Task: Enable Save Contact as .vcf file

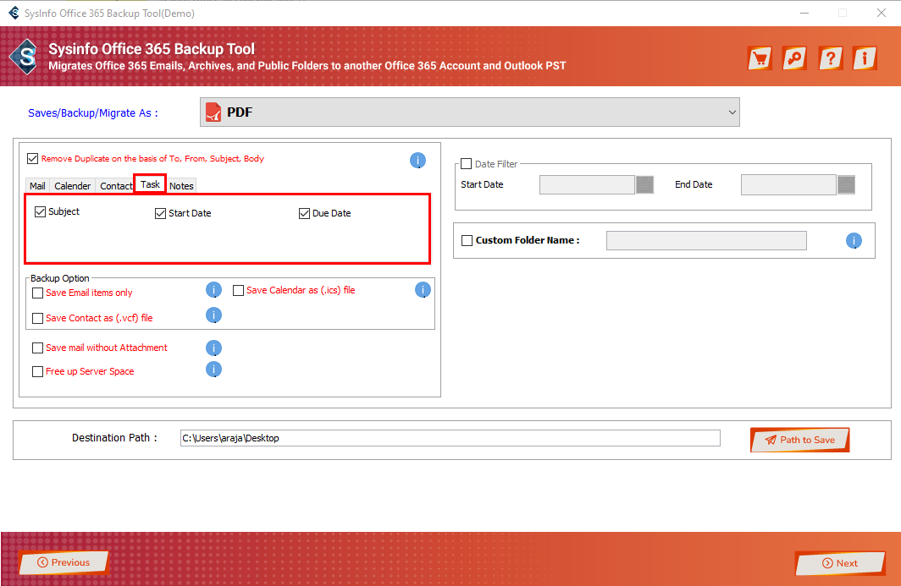Action: (38, 319)
